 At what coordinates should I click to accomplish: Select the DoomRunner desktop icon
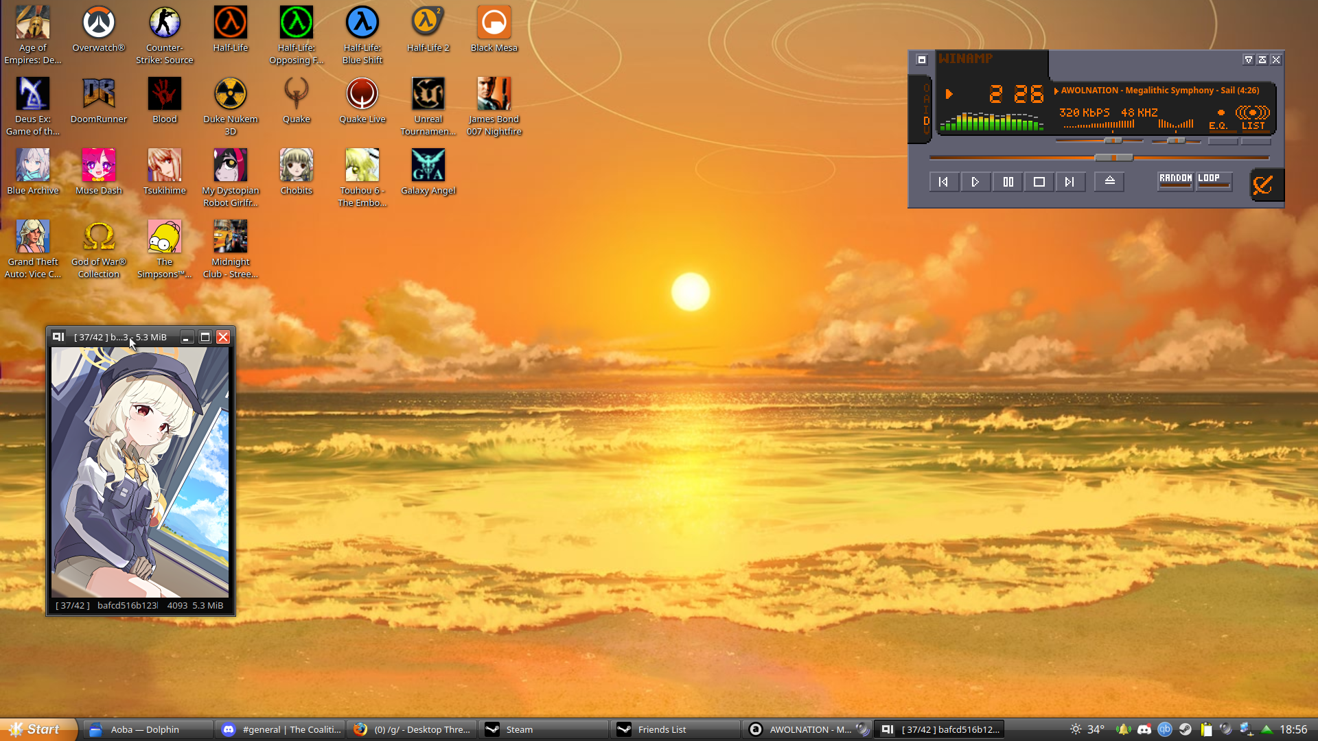(99, 100)
